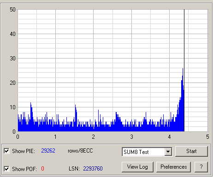The image size is (213, 177).
Task: Select the SUM8 Test combo box field
Action: coord(147,152)
